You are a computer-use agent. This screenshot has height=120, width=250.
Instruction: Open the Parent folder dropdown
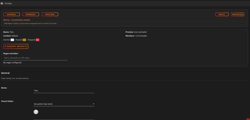point(64,104)
